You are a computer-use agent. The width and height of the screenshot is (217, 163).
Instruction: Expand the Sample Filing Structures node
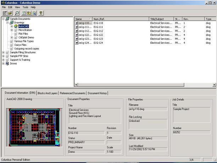coord(3,53)
